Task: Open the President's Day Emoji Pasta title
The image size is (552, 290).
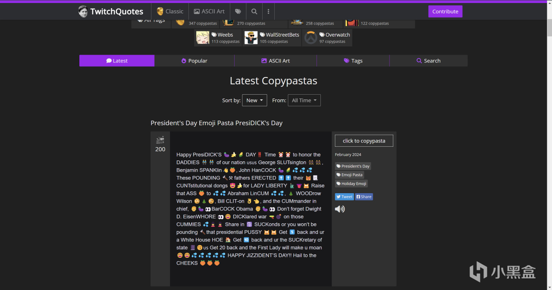Action: pos(216,123)
